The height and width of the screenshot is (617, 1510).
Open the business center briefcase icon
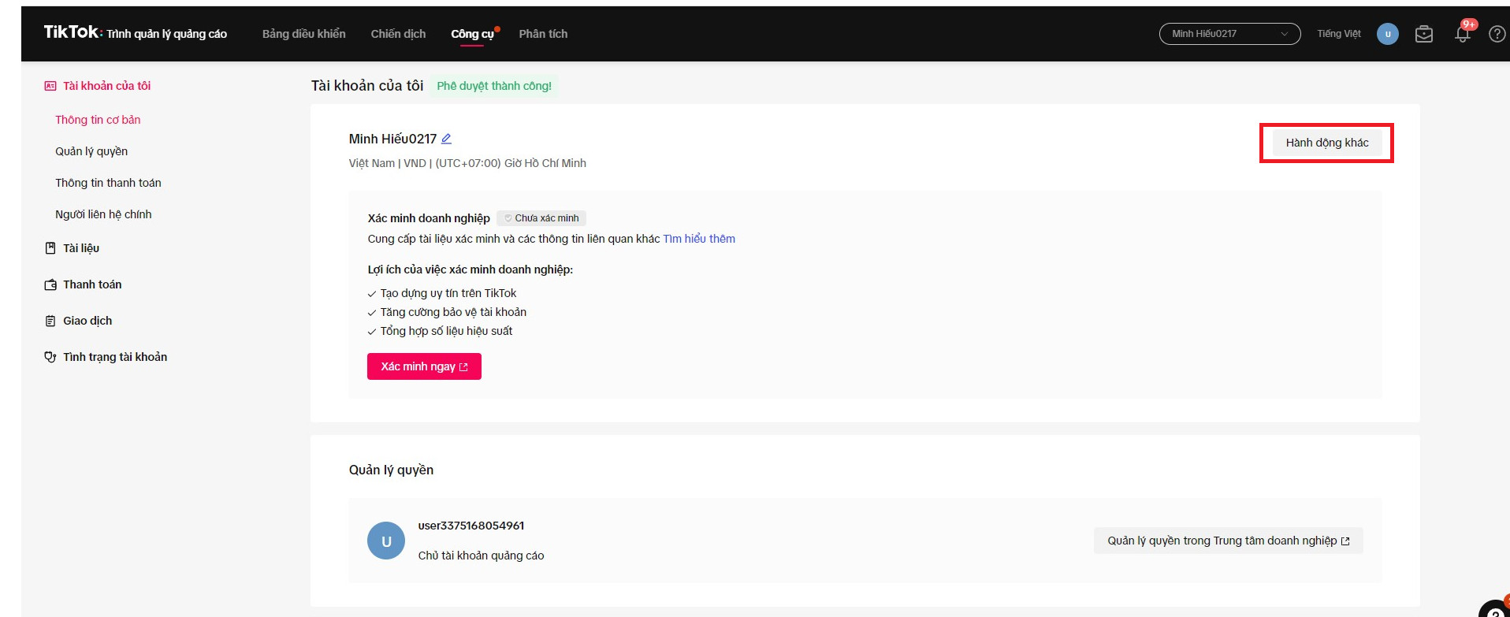coord(1423,34)
